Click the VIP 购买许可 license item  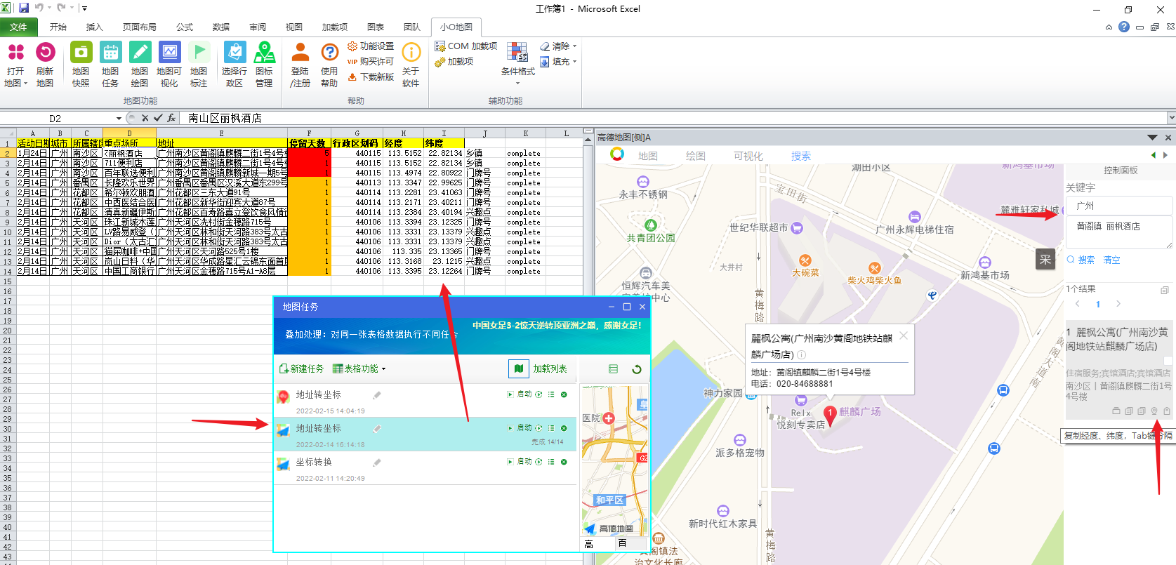[x=371, y=62]
